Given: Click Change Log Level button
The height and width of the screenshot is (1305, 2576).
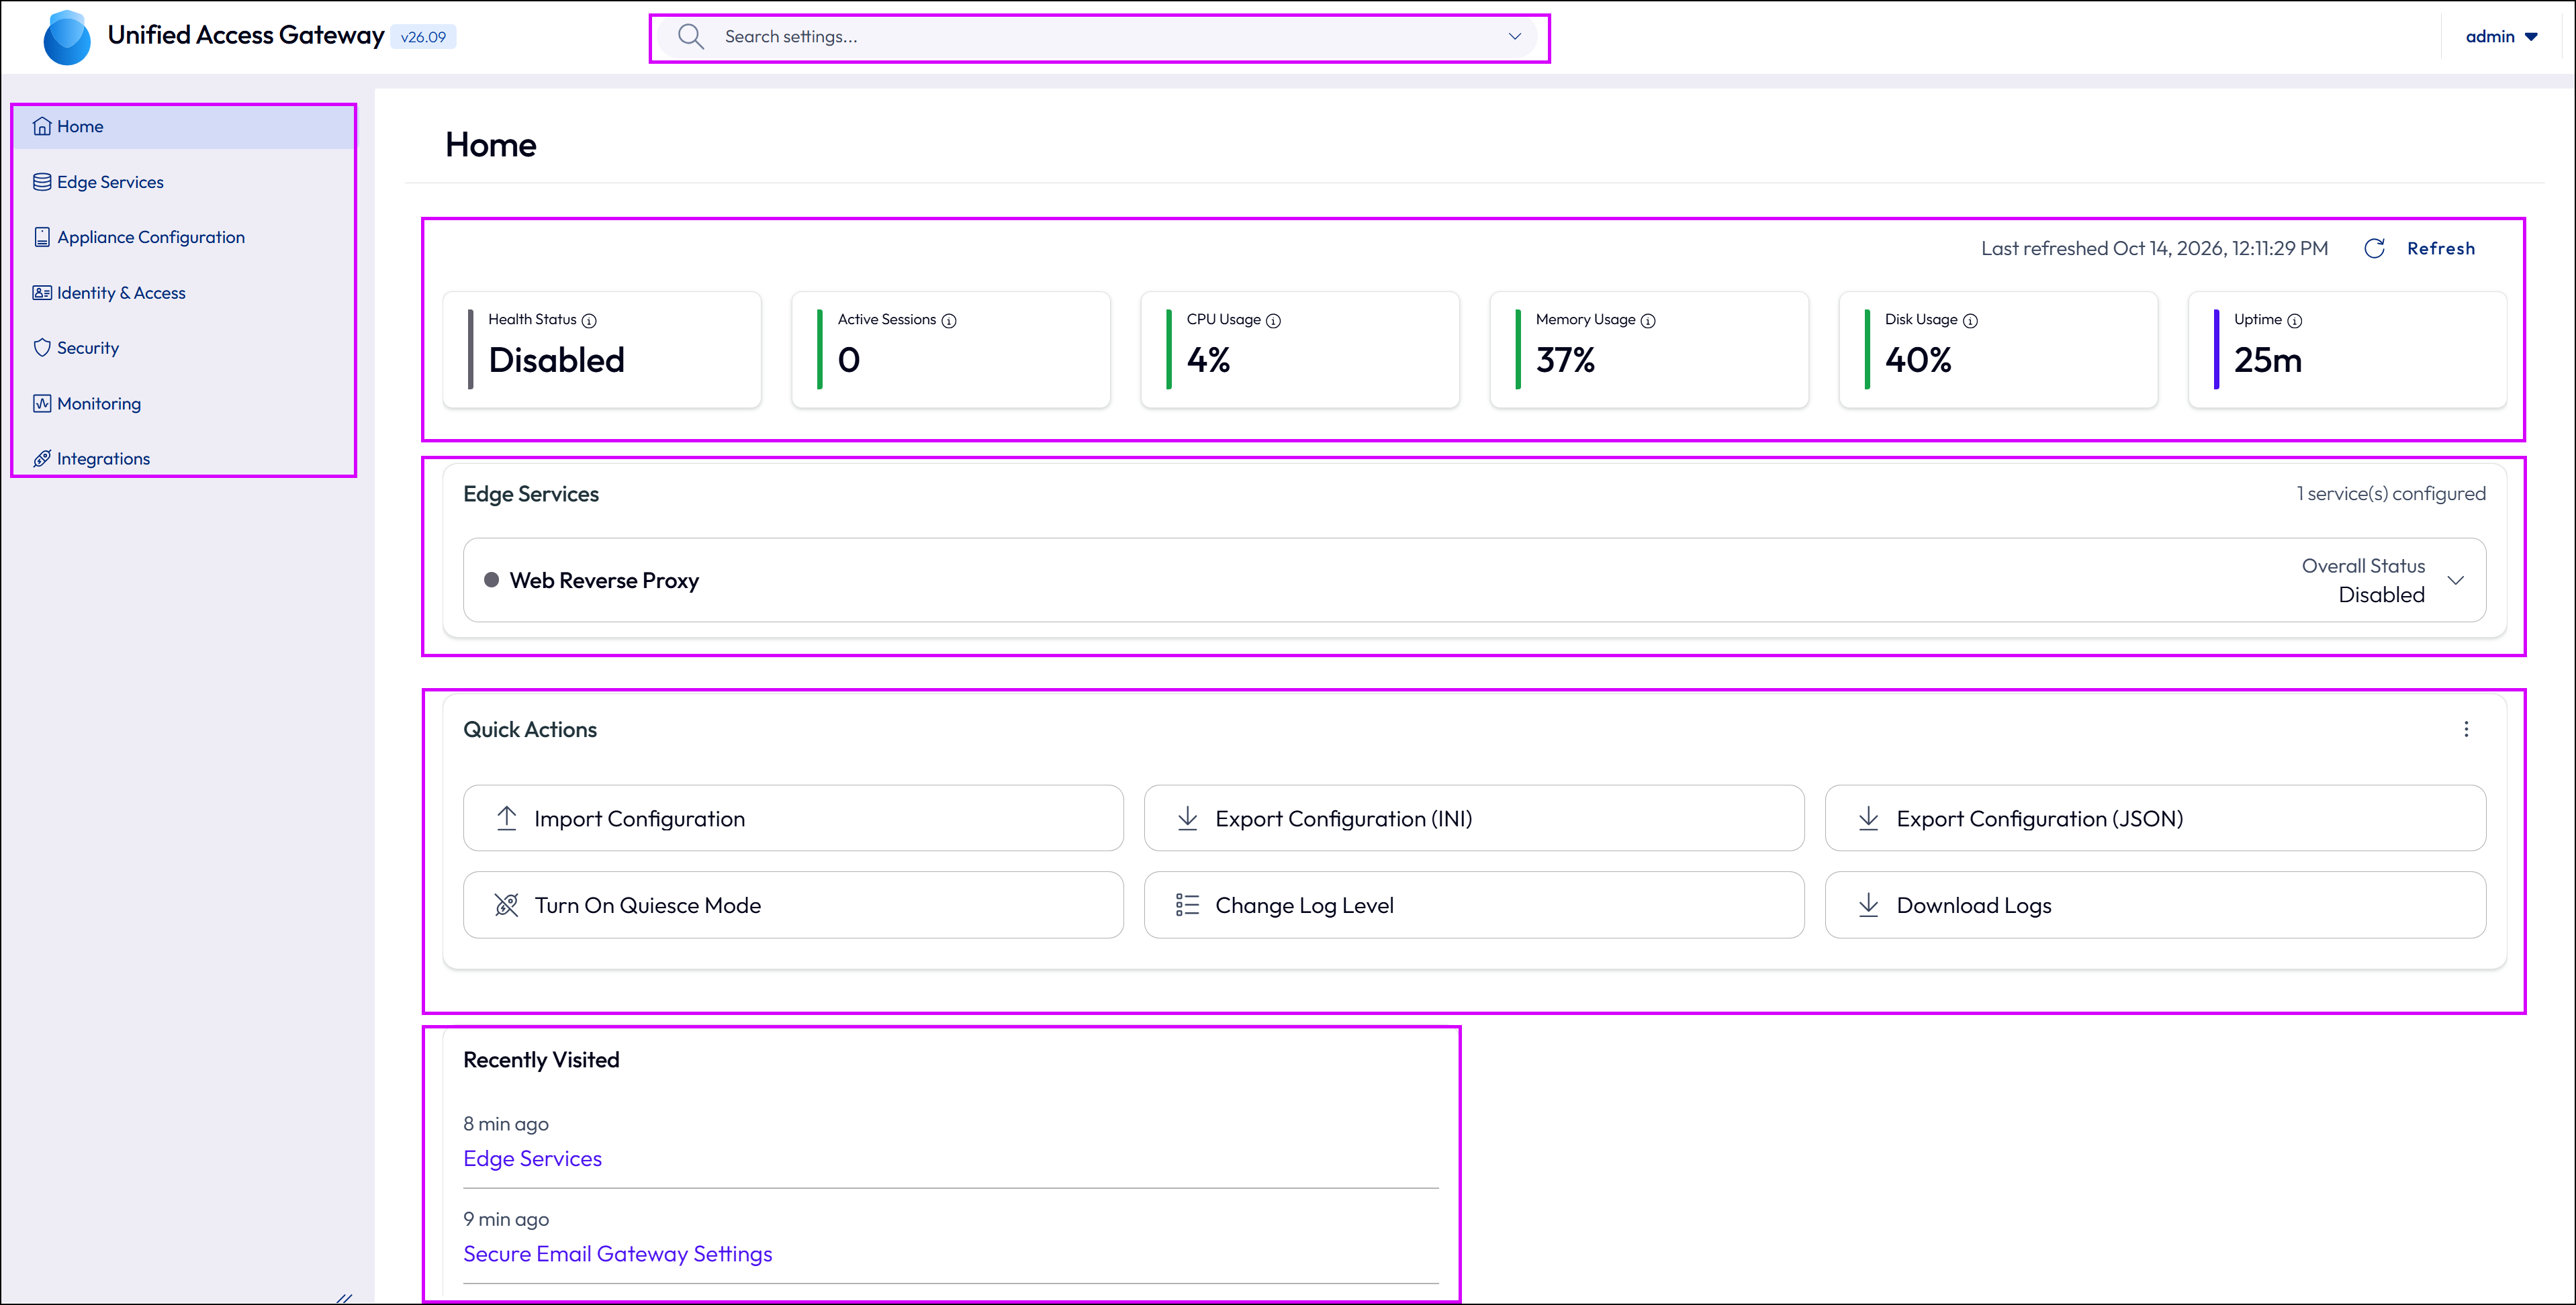Looking at the screenshot, I should point(1474,905).
